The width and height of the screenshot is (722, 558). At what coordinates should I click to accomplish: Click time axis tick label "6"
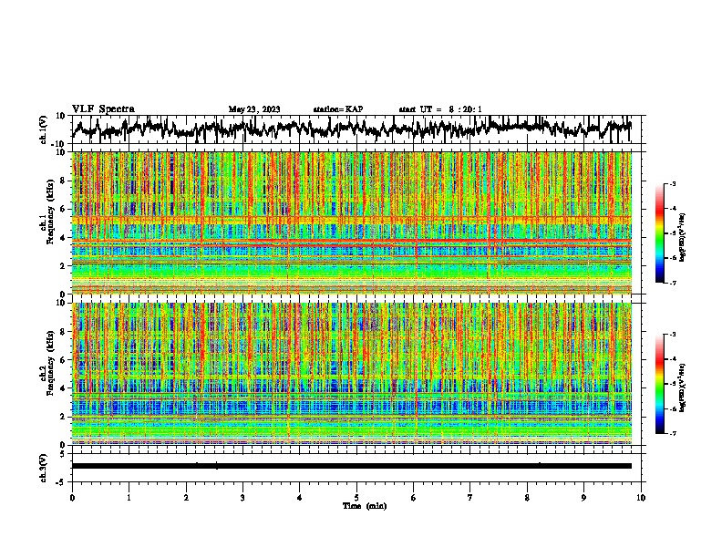(x=414, y=498)
